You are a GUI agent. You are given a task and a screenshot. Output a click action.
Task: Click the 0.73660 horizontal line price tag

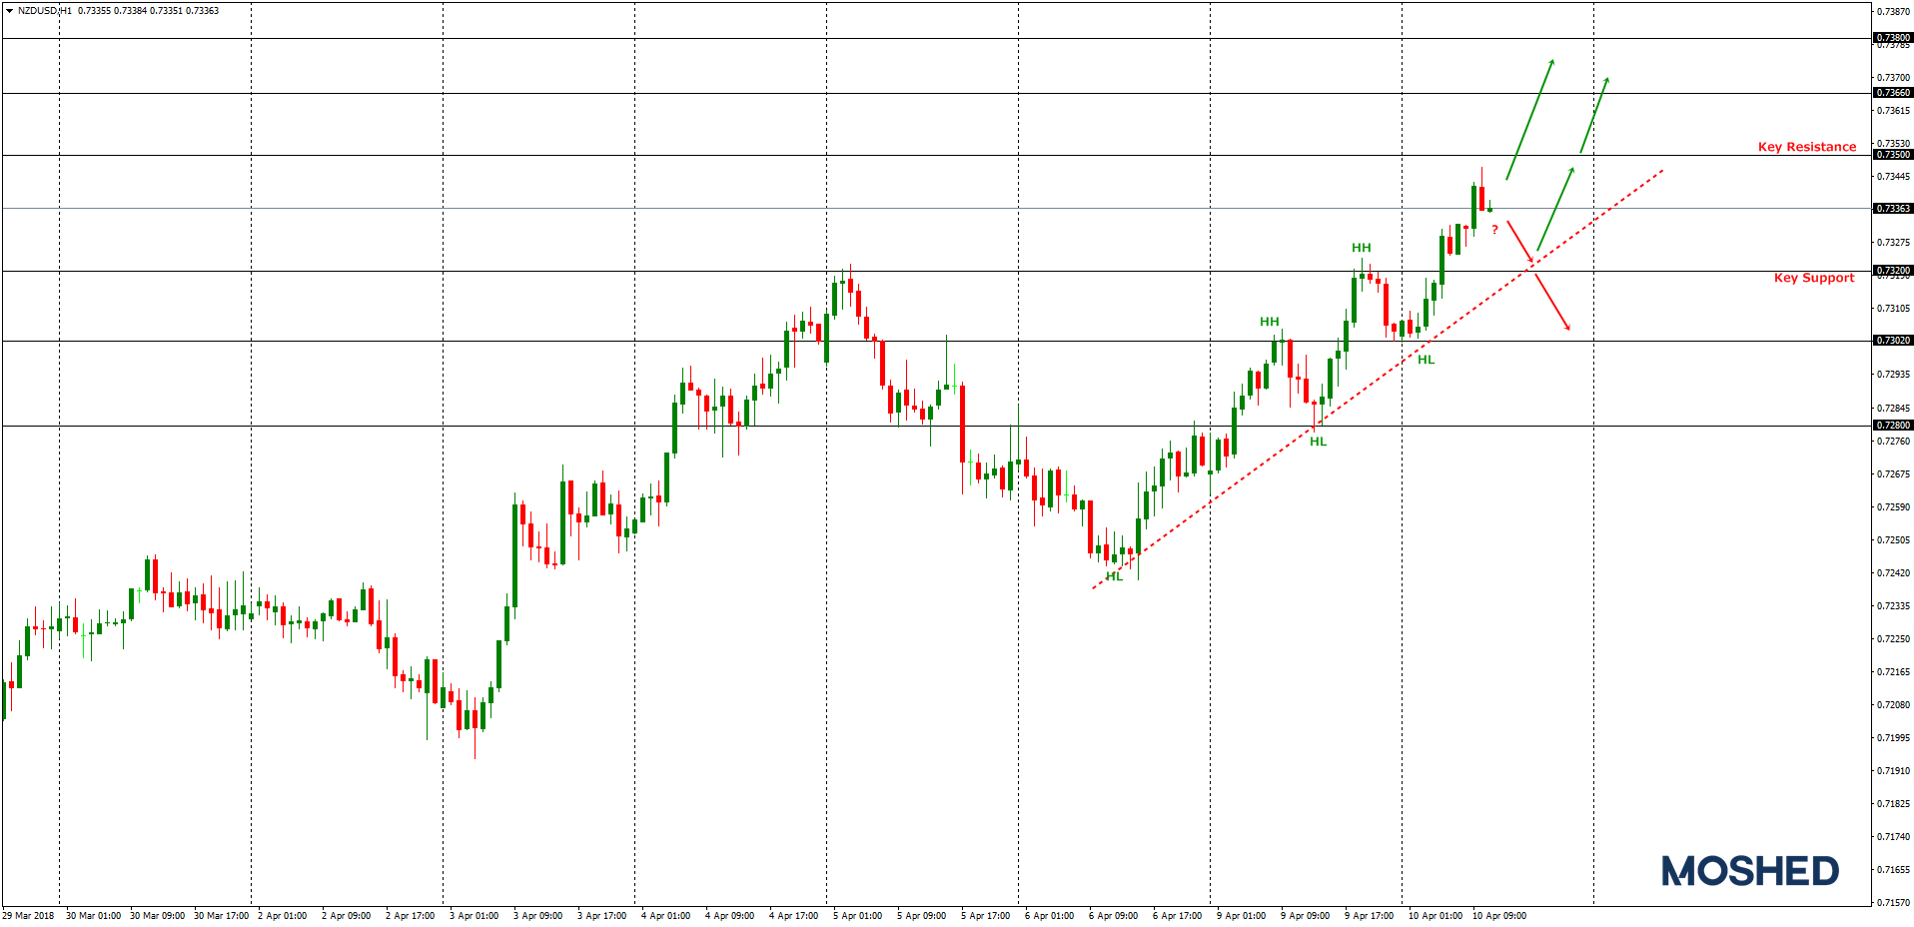tap(1892, 93)
